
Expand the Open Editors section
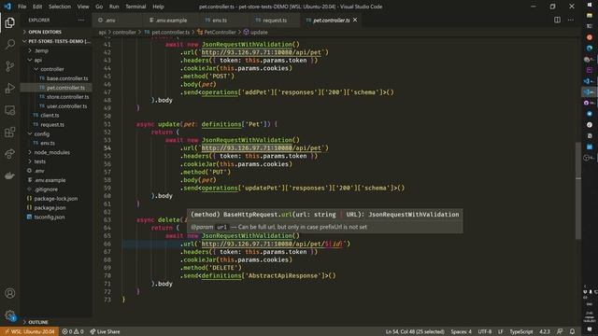(56, 32)
